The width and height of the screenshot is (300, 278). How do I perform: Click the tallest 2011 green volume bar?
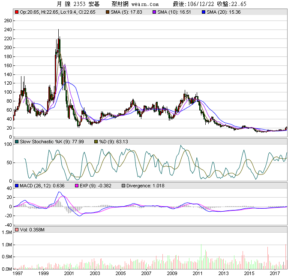point(201,257)
